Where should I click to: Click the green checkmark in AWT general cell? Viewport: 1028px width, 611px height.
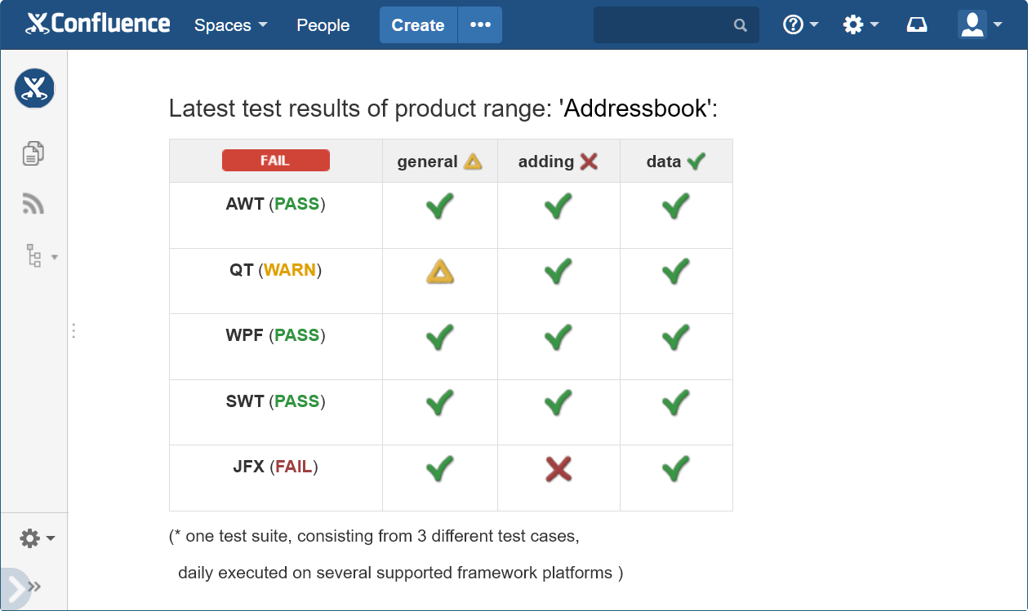coord(440,206)
